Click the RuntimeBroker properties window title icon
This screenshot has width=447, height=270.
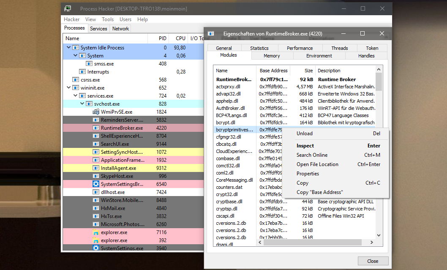(x=211, y=34)
